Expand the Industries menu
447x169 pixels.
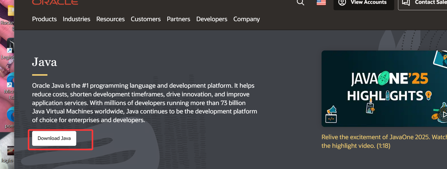coord(76,19)
